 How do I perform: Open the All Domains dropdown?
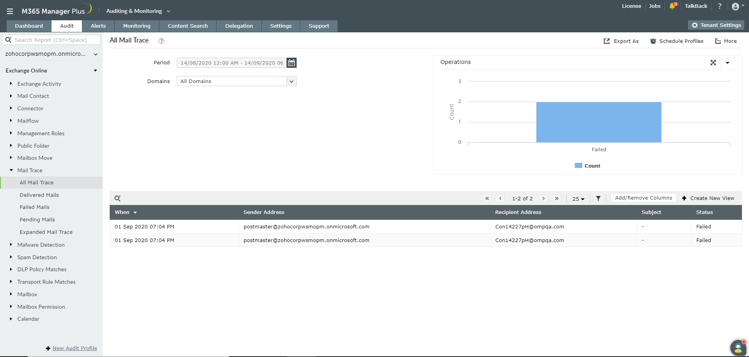[237, 81]
